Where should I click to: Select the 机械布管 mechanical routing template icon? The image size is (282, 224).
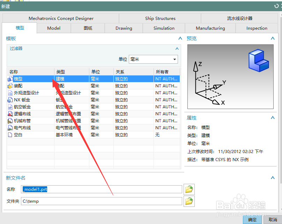tap(9, 121)
